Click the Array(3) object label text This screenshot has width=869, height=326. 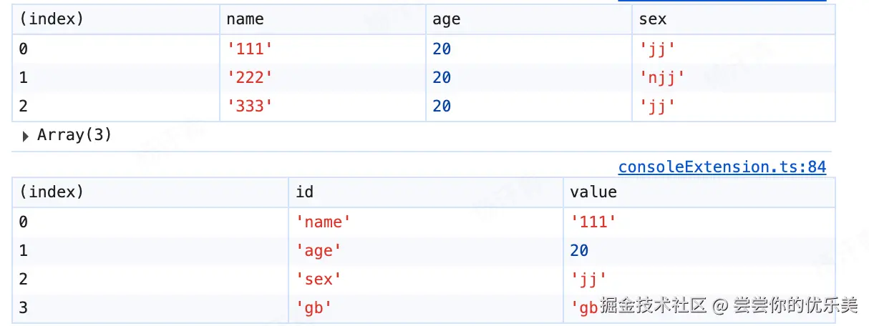click(74, 135)
